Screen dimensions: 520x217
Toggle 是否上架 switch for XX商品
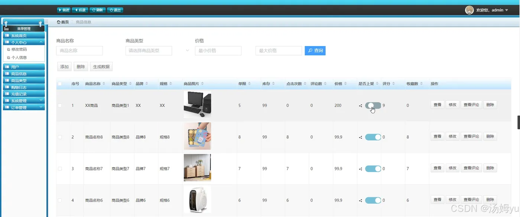coord(373,105)
